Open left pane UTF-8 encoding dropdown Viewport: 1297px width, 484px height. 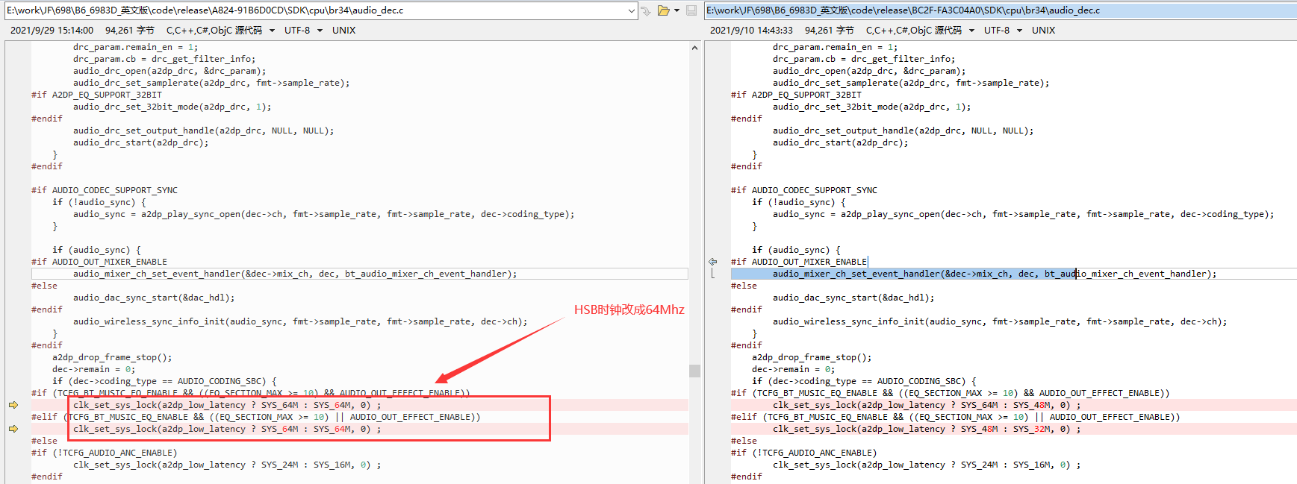coord(320,31)
